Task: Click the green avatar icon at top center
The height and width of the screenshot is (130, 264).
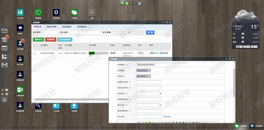Action: click(122, 3)
